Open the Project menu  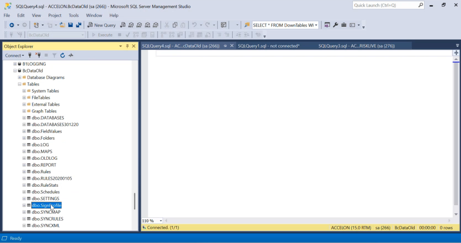pyautogui.click(x=54, y=15)
